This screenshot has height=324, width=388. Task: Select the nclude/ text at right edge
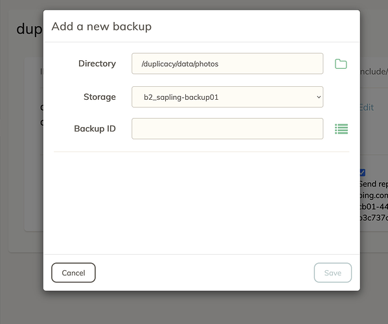pyautogui.click(x=374, y=71)
